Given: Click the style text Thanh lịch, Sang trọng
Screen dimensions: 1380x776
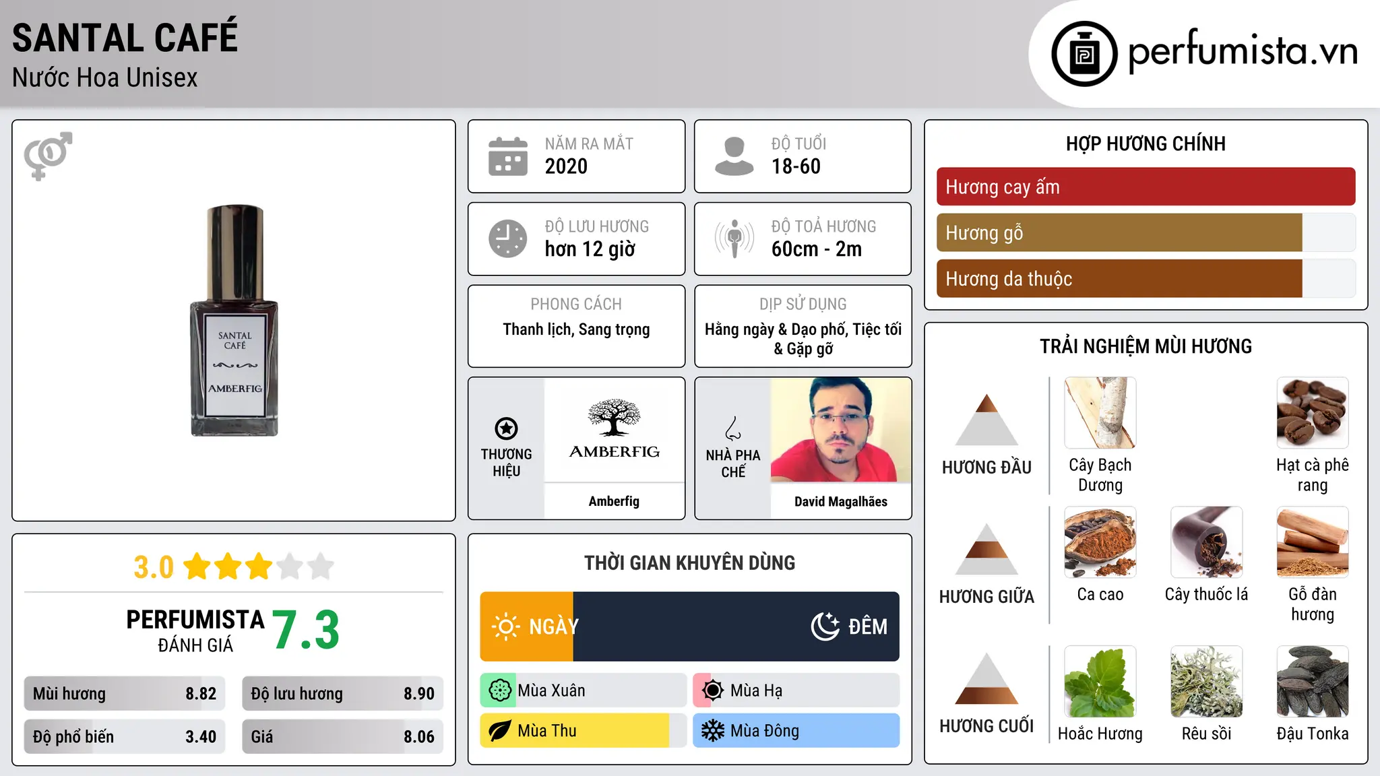Looking at the screenshot, I should [x=576, y=329].
